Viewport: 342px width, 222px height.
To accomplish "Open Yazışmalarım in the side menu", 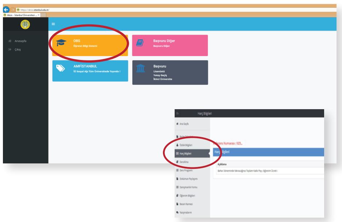I will point(184,213).
